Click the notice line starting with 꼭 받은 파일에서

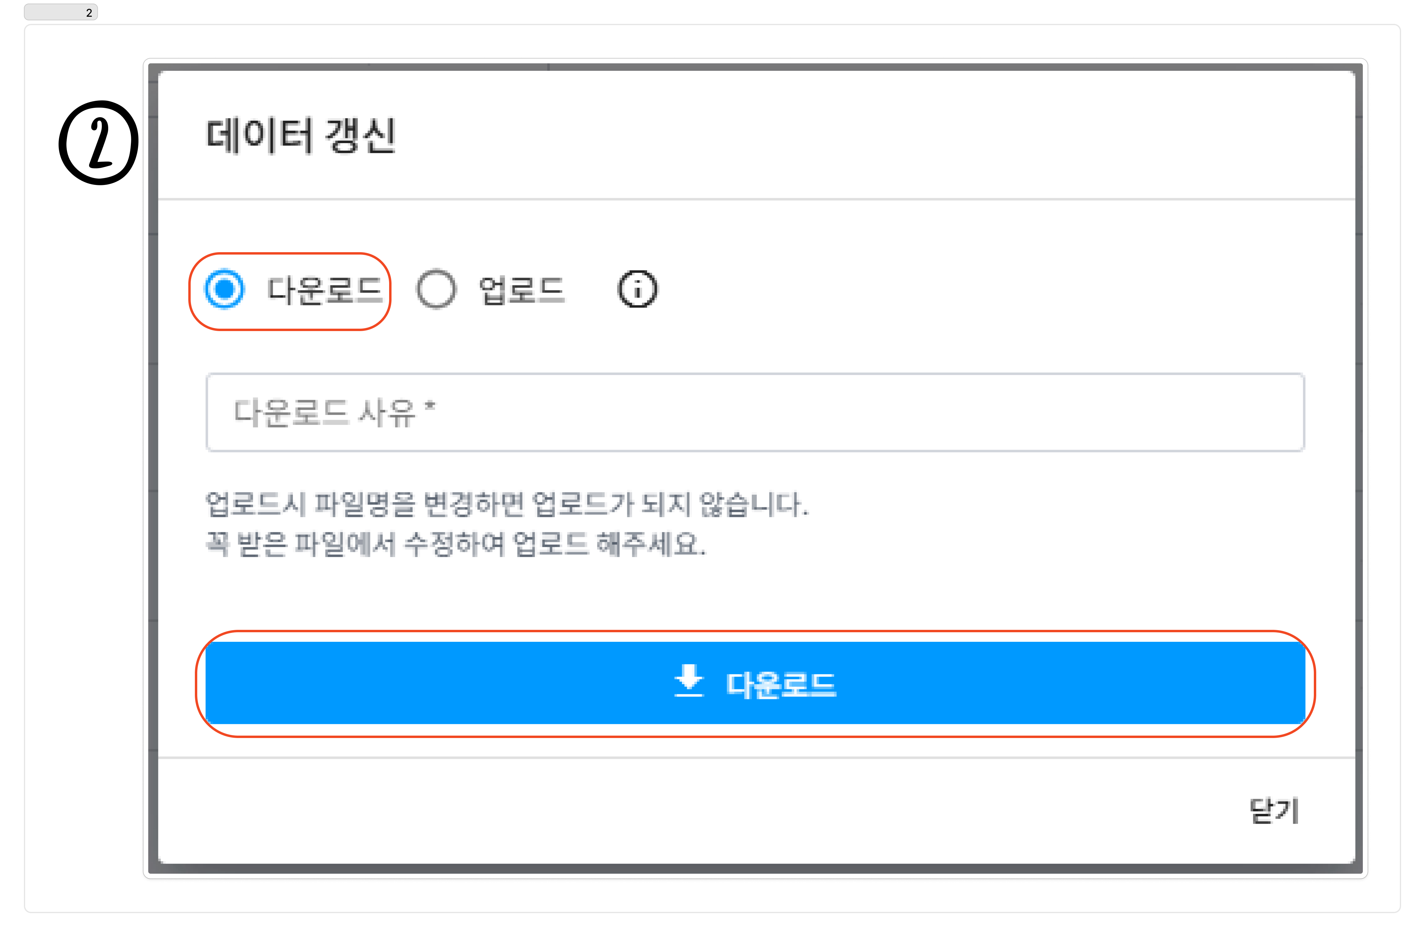(x=456, y=544)
